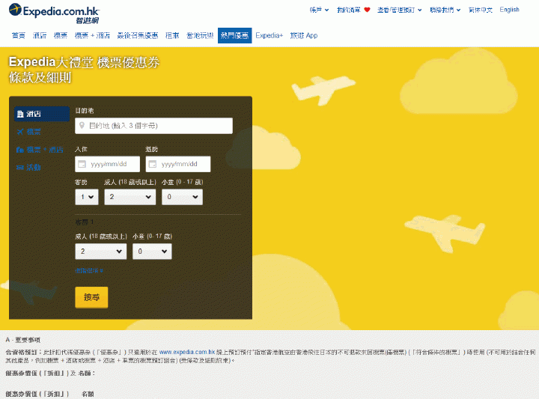Select the 機票 + 酒店 package icon tab

(x=40, y=150)
